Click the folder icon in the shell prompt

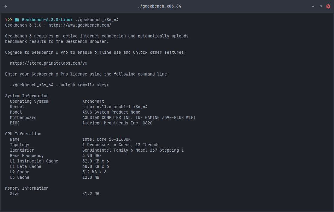pyautogui.click(x=17, y=19)
